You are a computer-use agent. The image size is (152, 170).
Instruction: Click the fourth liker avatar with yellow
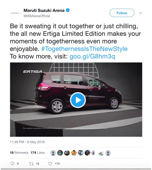tap(74, 153)
